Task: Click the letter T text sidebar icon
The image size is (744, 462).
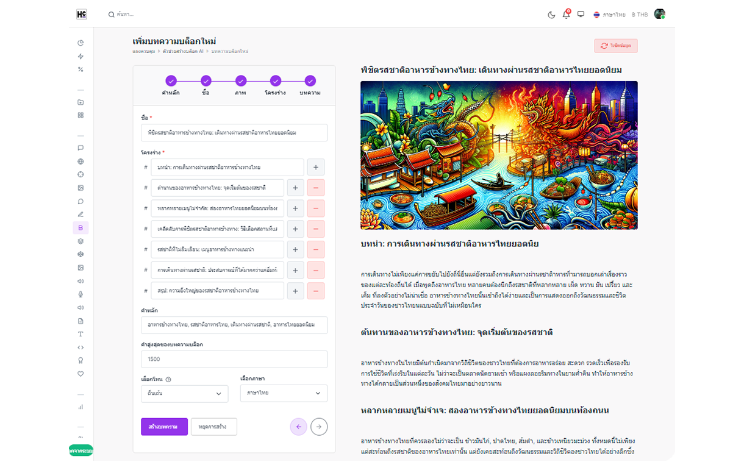Action: [80, 334]
